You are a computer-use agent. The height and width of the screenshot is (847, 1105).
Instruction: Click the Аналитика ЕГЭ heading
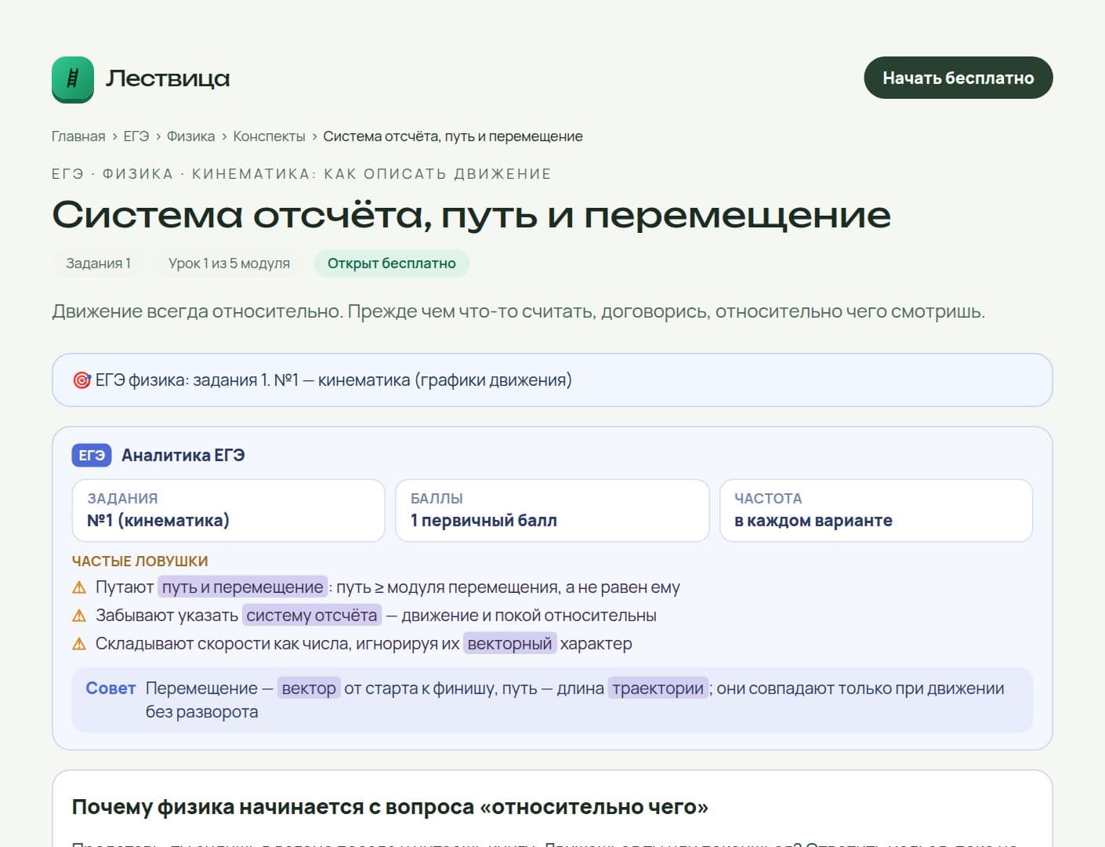coord(183,456)
